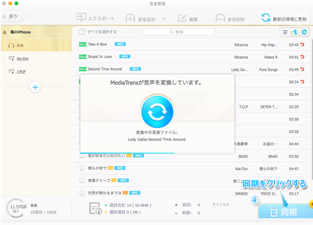The image size is (313, 225).
Task: Click the green macOS zoom button
Action: tap(16, 4)
